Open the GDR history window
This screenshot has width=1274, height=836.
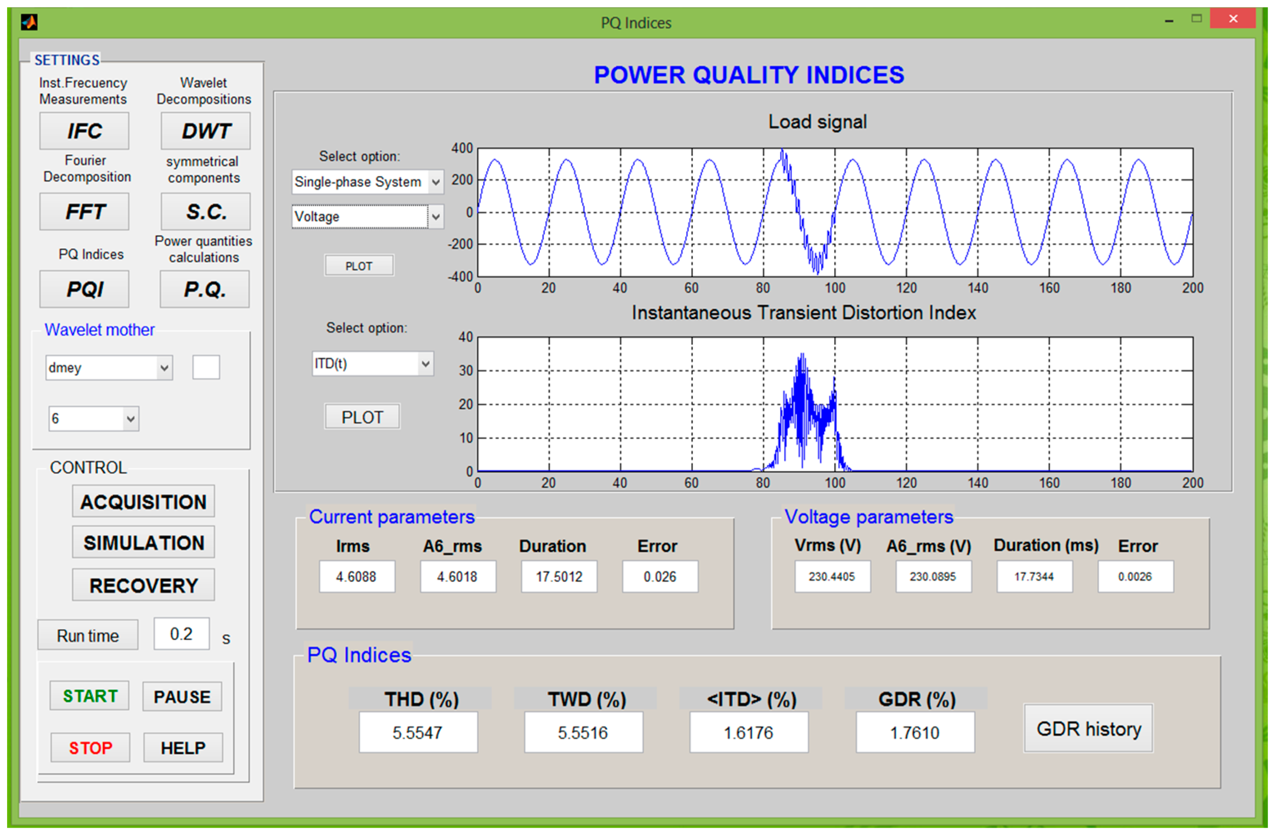click(1088, 729)
